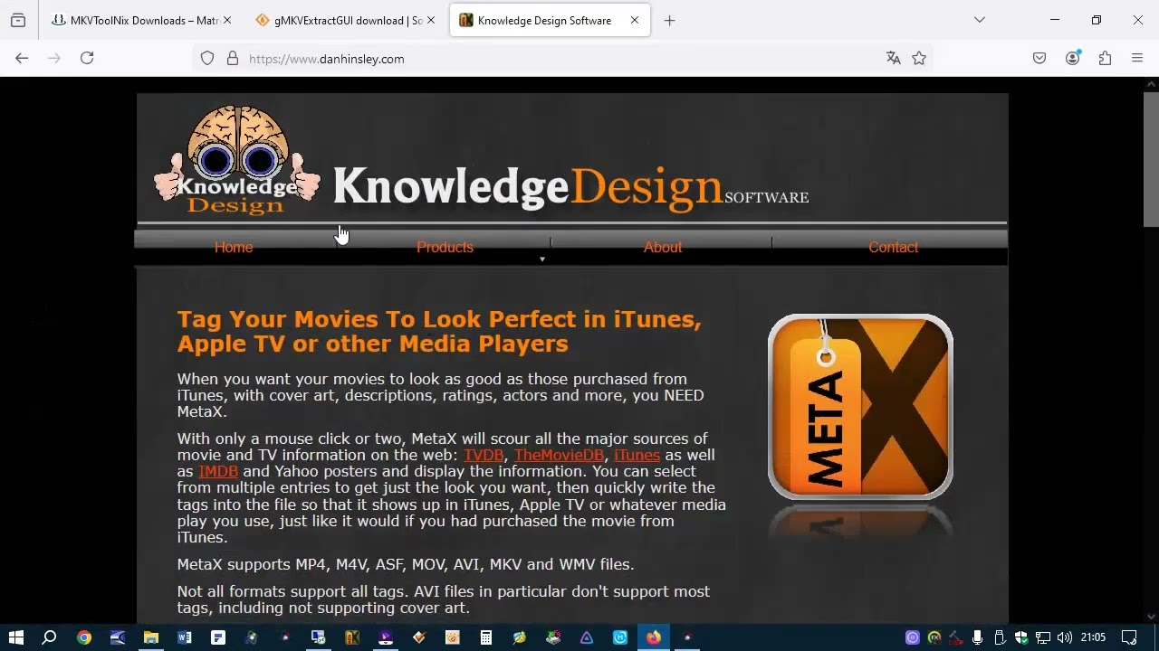The image size is (1159, 651).
Task: Open Firefox hamburger application menu
Action: 1137,58
